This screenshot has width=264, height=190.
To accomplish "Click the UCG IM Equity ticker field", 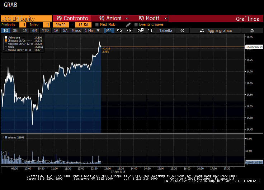I will [27, 19].
